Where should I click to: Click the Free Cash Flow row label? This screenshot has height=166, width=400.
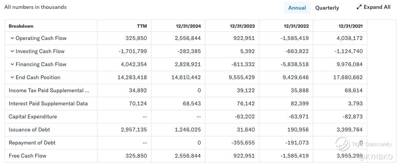[27, 156]
